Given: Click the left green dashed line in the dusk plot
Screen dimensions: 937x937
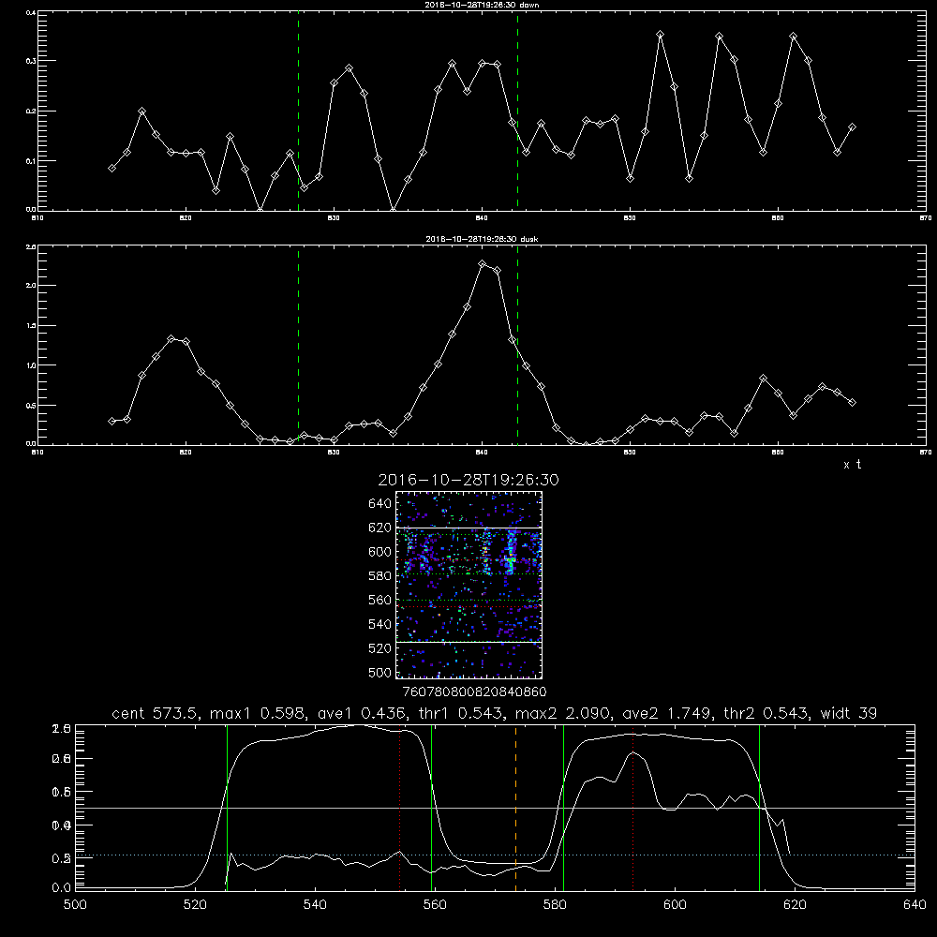Looking at the screenshot, I should [x=298, y=346].
